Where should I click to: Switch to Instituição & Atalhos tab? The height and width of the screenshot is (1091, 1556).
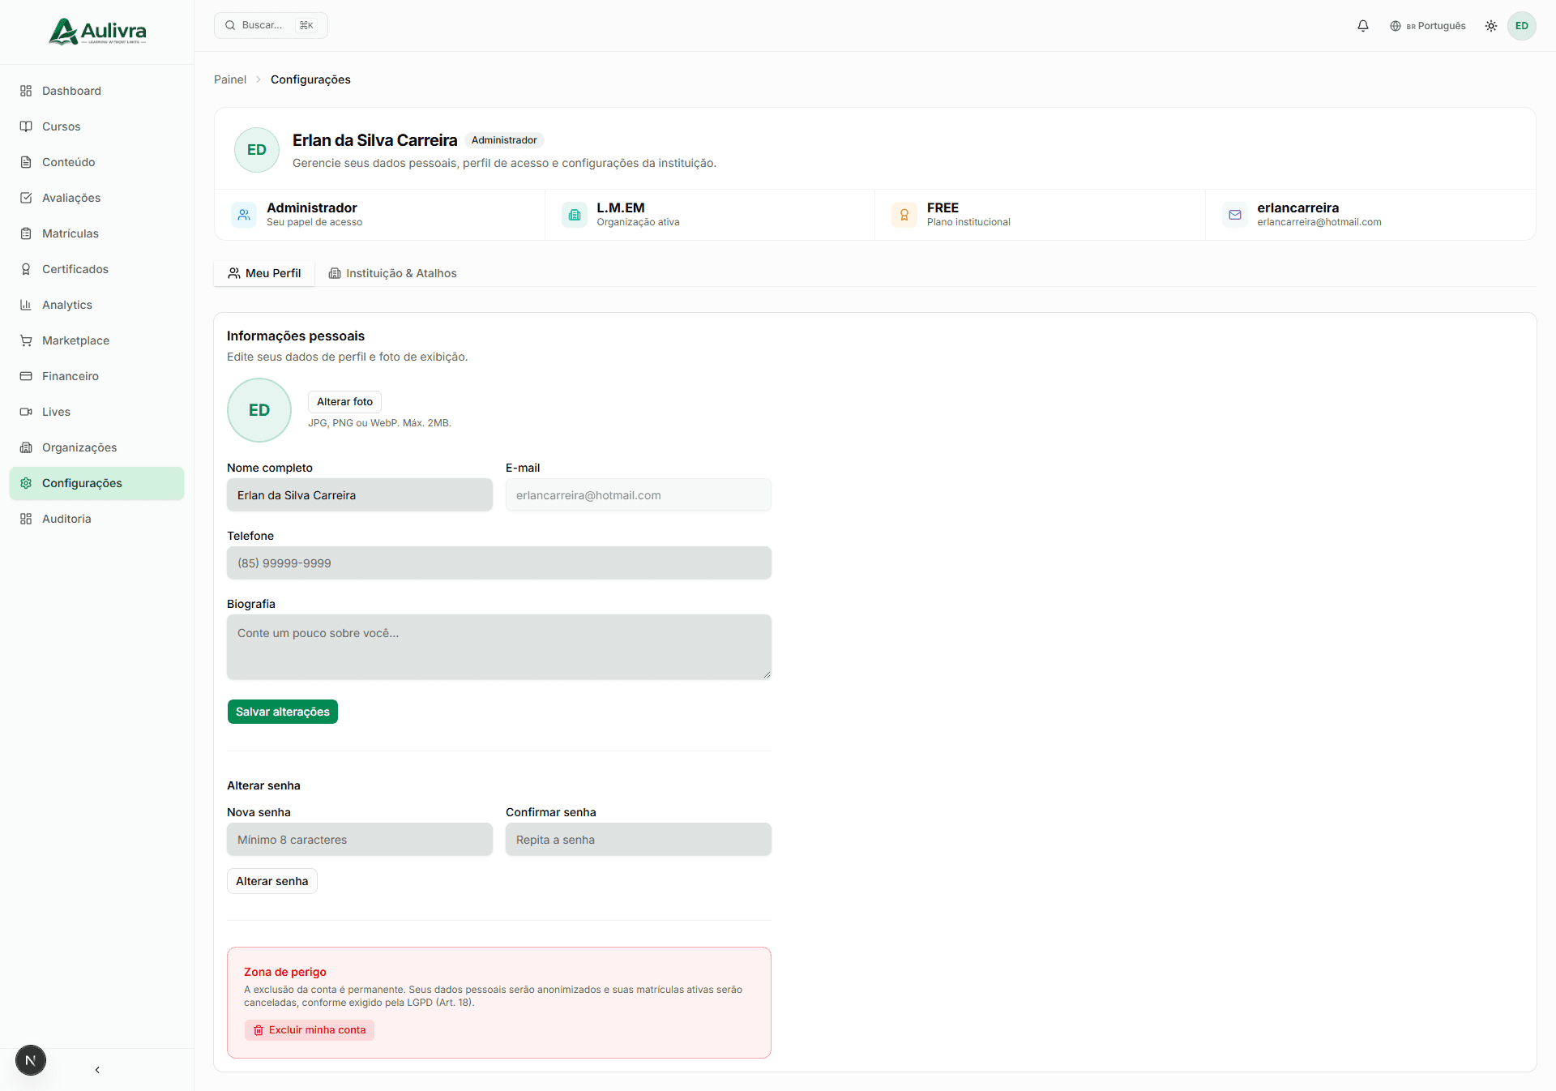[392, 273]
